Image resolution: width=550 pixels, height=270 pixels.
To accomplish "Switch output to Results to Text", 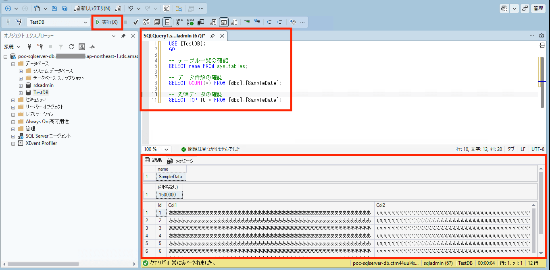I will (213, 22).
